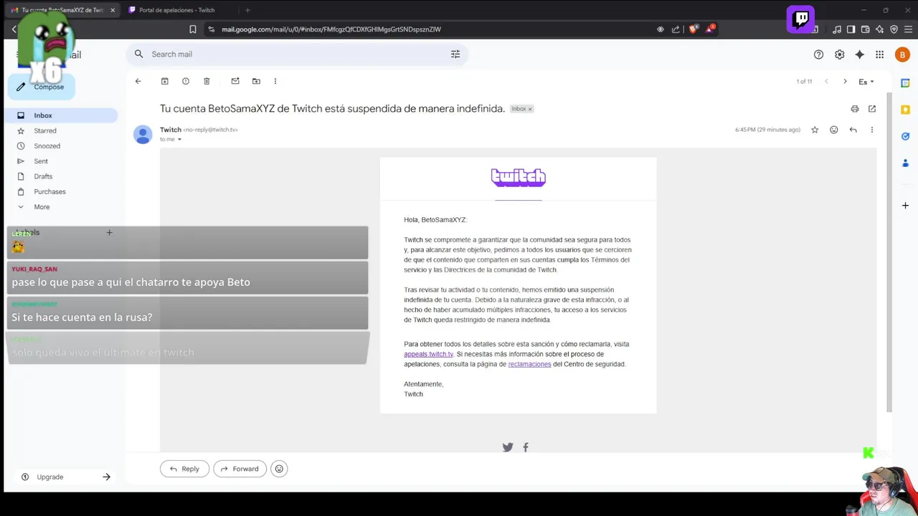The height and width of the screenshot is (516, 918).
Task: Open the browser music note icon
Action: click(837, 29)
